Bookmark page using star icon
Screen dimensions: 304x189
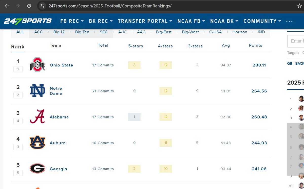pyautogui.click(x=300, y=6)
